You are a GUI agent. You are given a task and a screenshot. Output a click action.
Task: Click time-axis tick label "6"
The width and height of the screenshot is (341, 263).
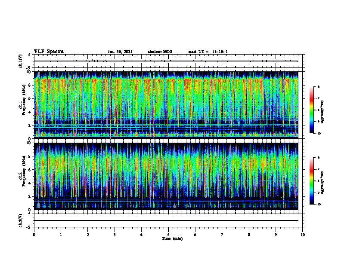[x=195, y=235]
